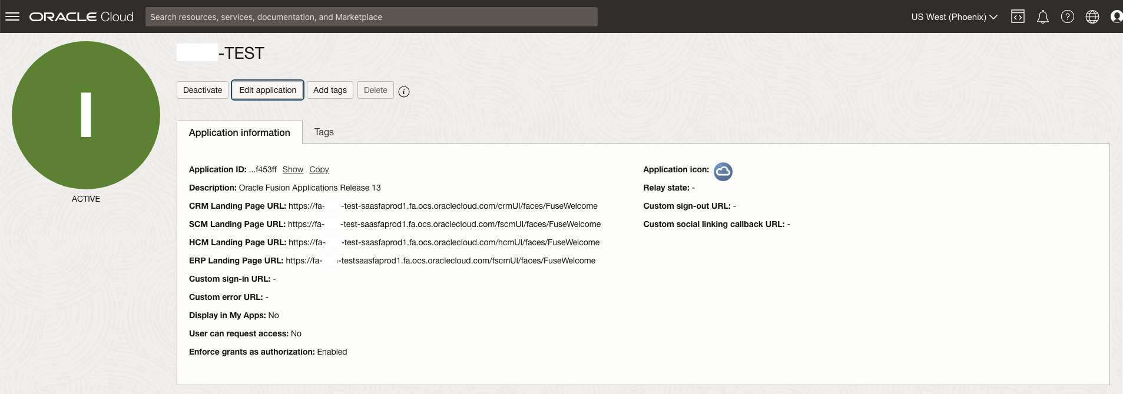Click the Delete button

pyautogui.click(x=376, y=90)
